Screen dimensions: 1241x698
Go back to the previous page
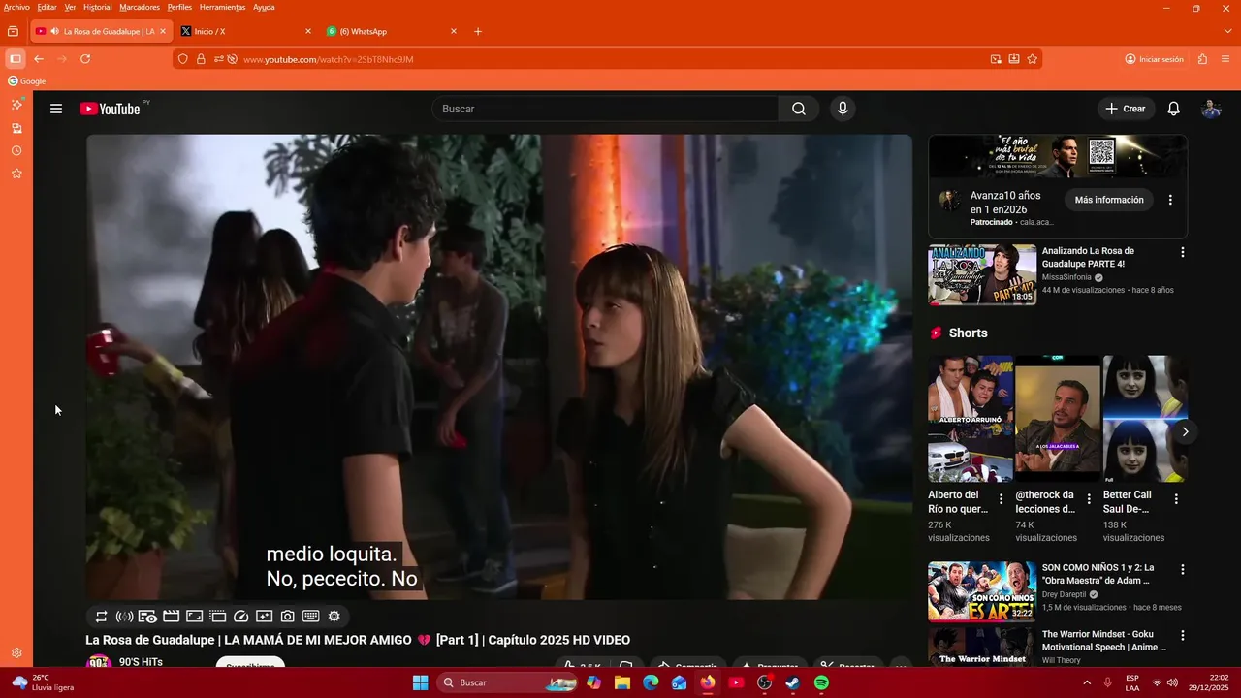click(39, 59)
